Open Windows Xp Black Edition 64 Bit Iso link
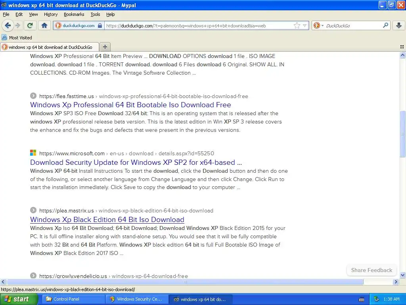 107,219
